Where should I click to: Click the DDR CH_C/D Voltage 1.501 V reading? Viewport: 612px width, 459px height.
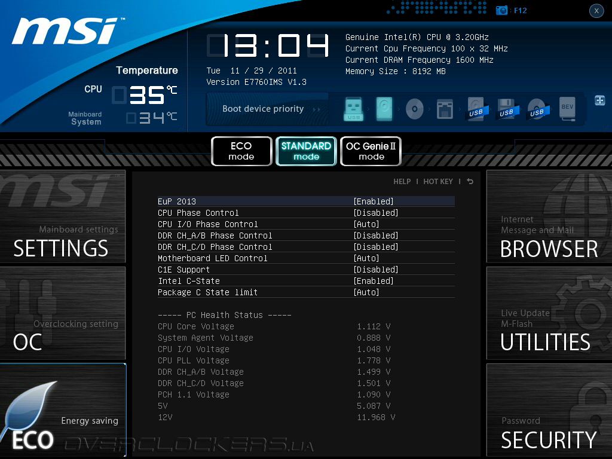pos(374,383)
